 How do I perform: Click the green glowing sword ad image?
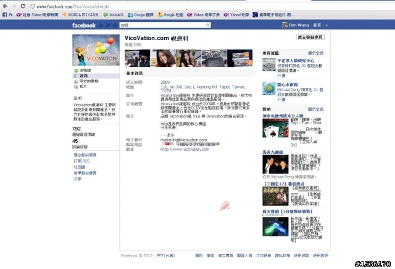[275, 227]
